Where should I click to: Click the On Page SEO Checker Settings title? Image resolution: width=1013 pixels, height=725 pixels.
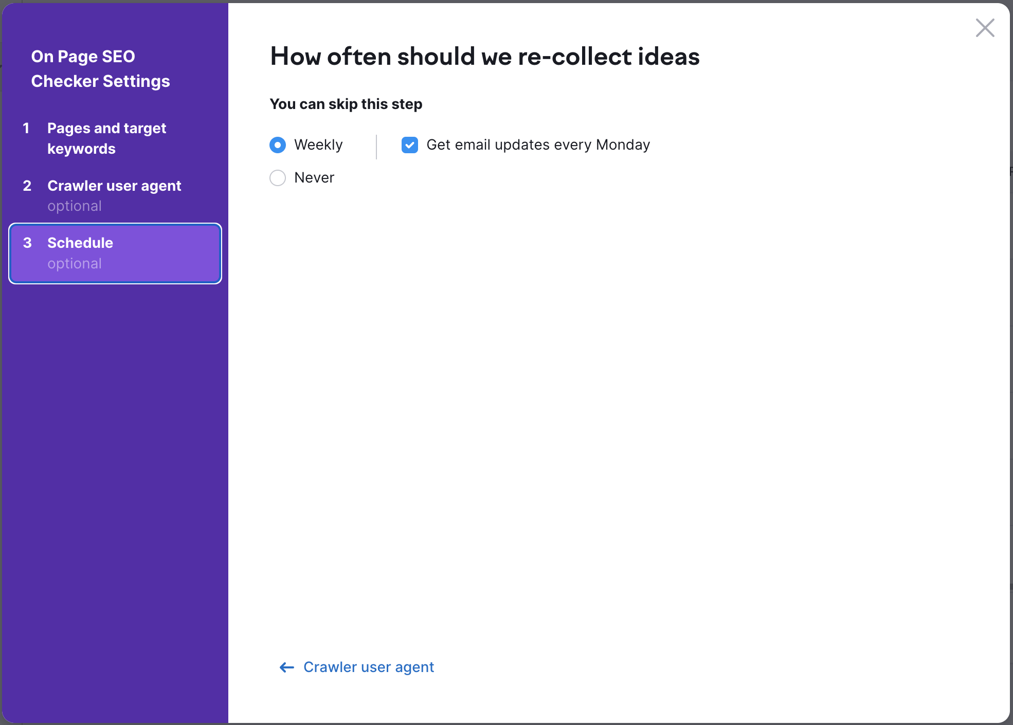click(100, 69)
